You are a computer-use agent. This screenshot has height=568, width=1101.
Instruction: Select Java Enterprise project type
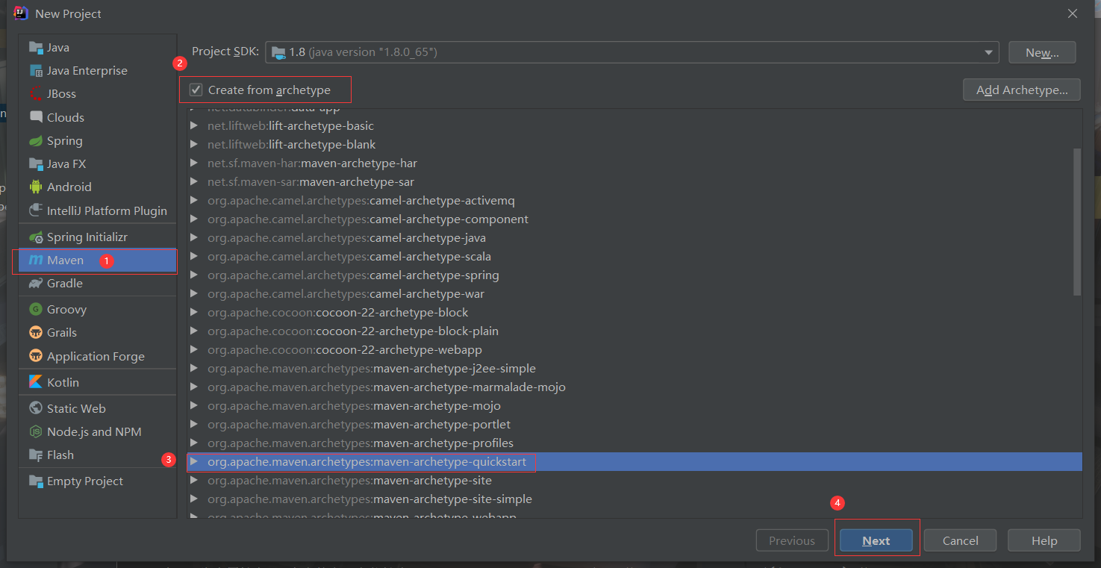click(x=97, y=70)
